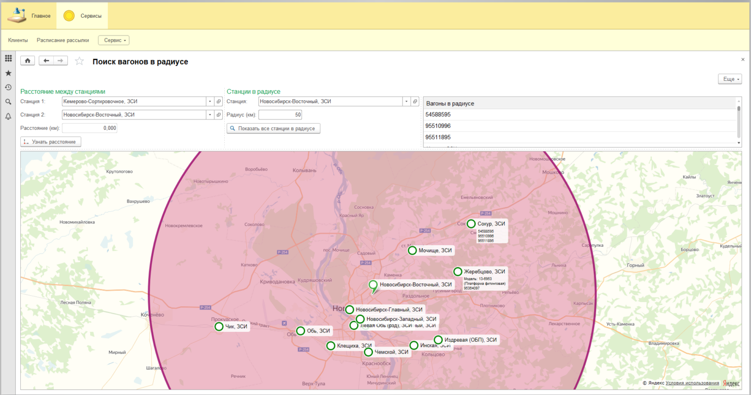Click the Станция 2 input field
The image size is (751, 395).
pos(134,115)
